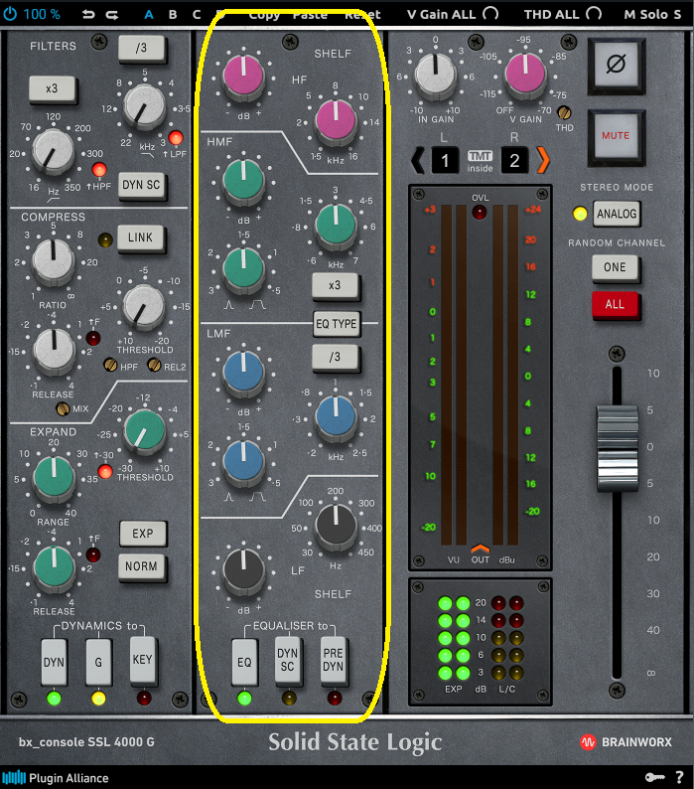
Task: Click the S solo option at top right
Action: (677, 14)
